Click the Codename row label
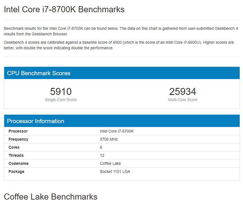Image resolution: width=243 pixels, height=206 pixels. (18, 163)
